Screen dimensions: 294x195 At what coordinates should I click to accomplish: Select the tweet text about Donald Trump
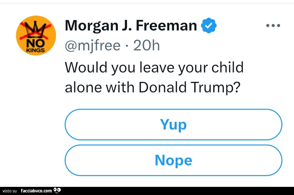click(154, 77)
